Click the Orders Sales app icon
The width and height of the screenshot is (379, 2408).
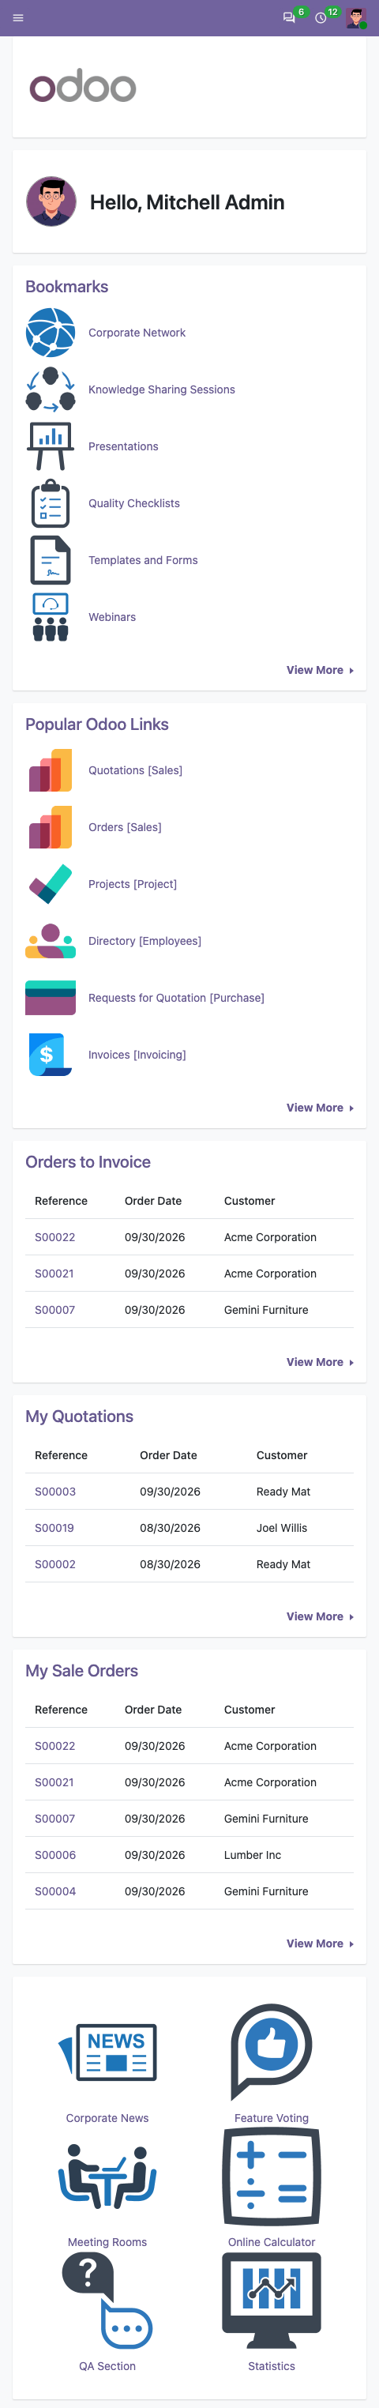pyautogui.click(x=51, y=827)
